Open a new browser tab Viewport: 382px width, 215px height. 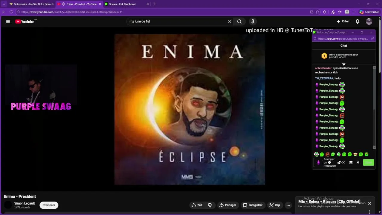155,4
